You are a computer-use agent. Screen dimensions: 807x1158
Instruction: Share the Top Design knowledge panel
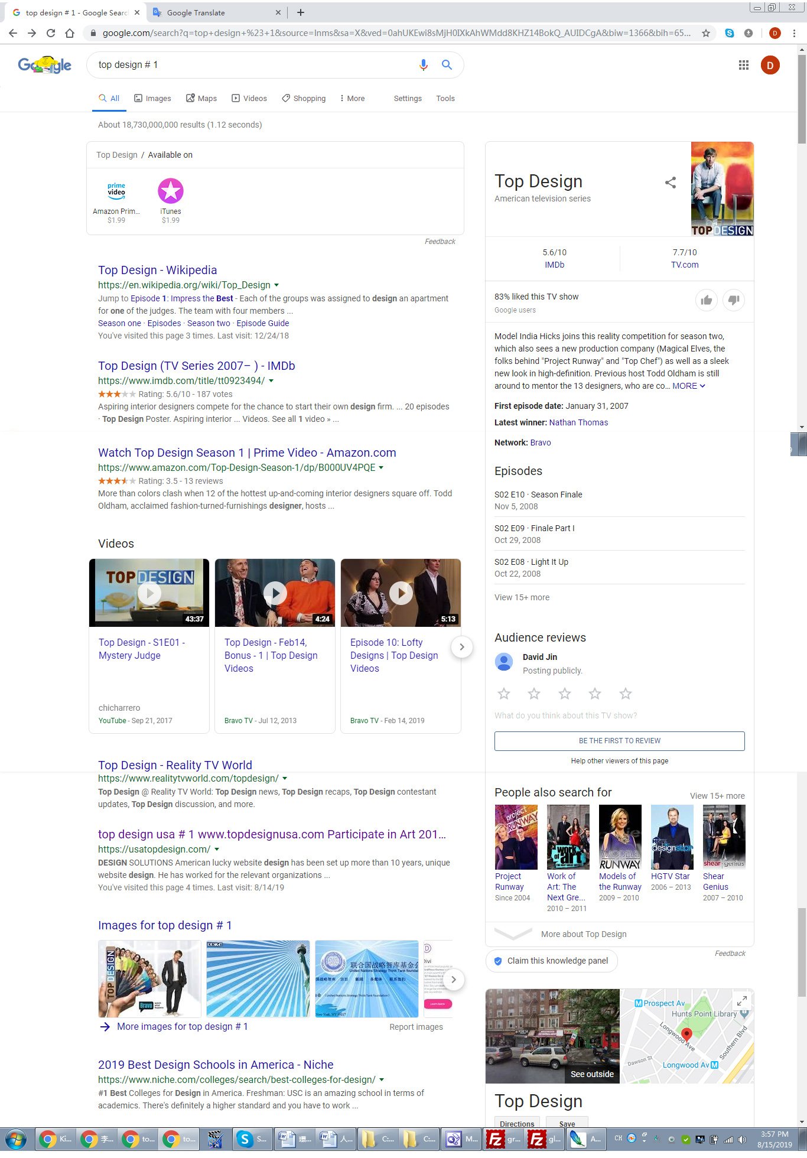pos(670,183)
